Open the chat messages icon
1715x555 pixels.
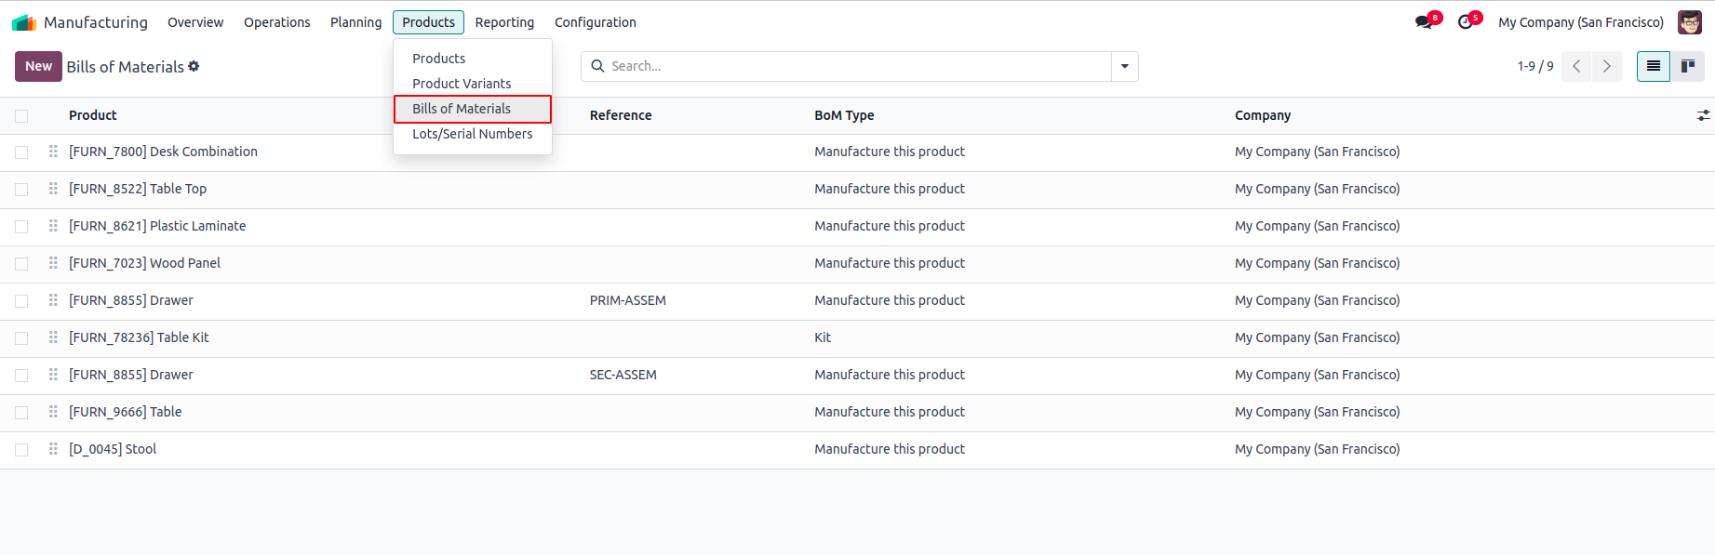pos(1424,22)
